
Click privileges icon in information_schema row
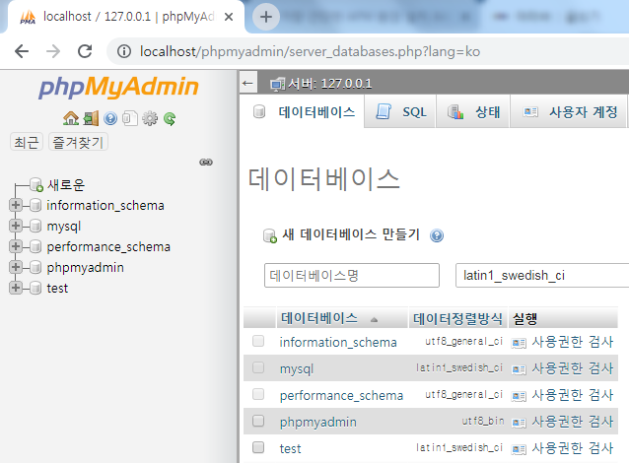click(519, 343)
